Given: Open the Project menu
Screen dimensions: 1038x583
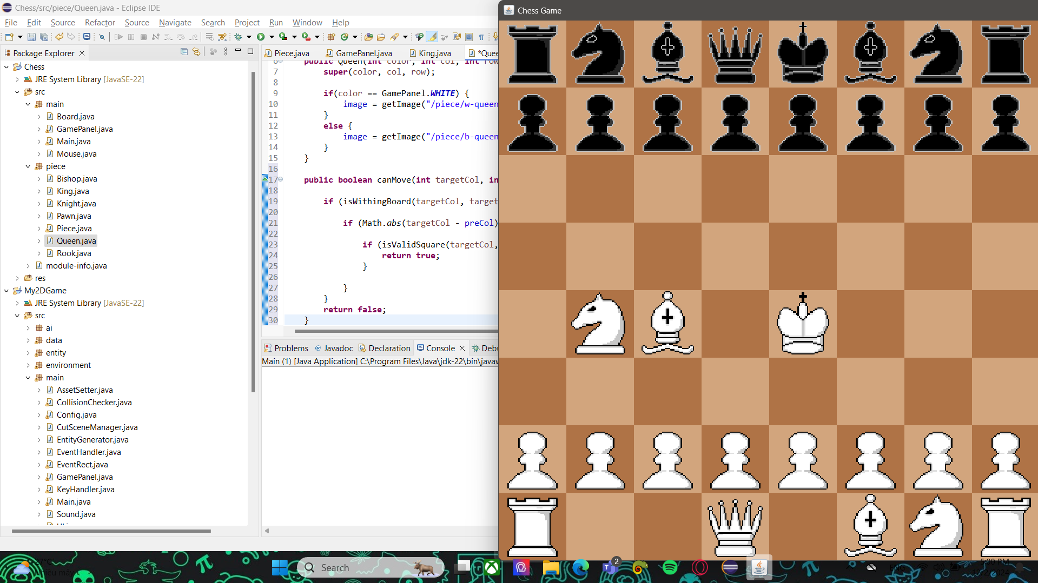Looking at the screenshot, I should tap(247, 22).
